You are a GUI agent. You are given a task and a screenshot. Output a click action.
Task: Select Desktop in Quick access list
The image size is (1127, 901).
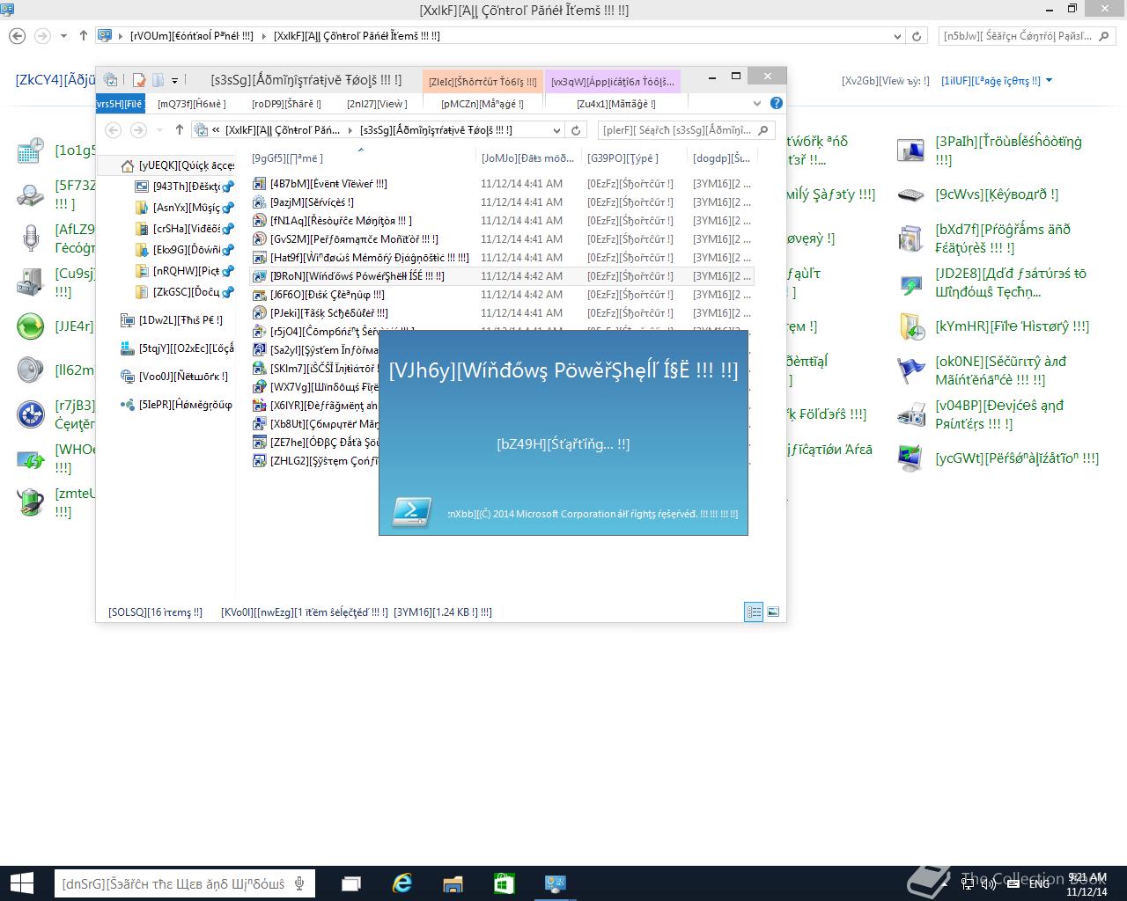tap(183, 187)
